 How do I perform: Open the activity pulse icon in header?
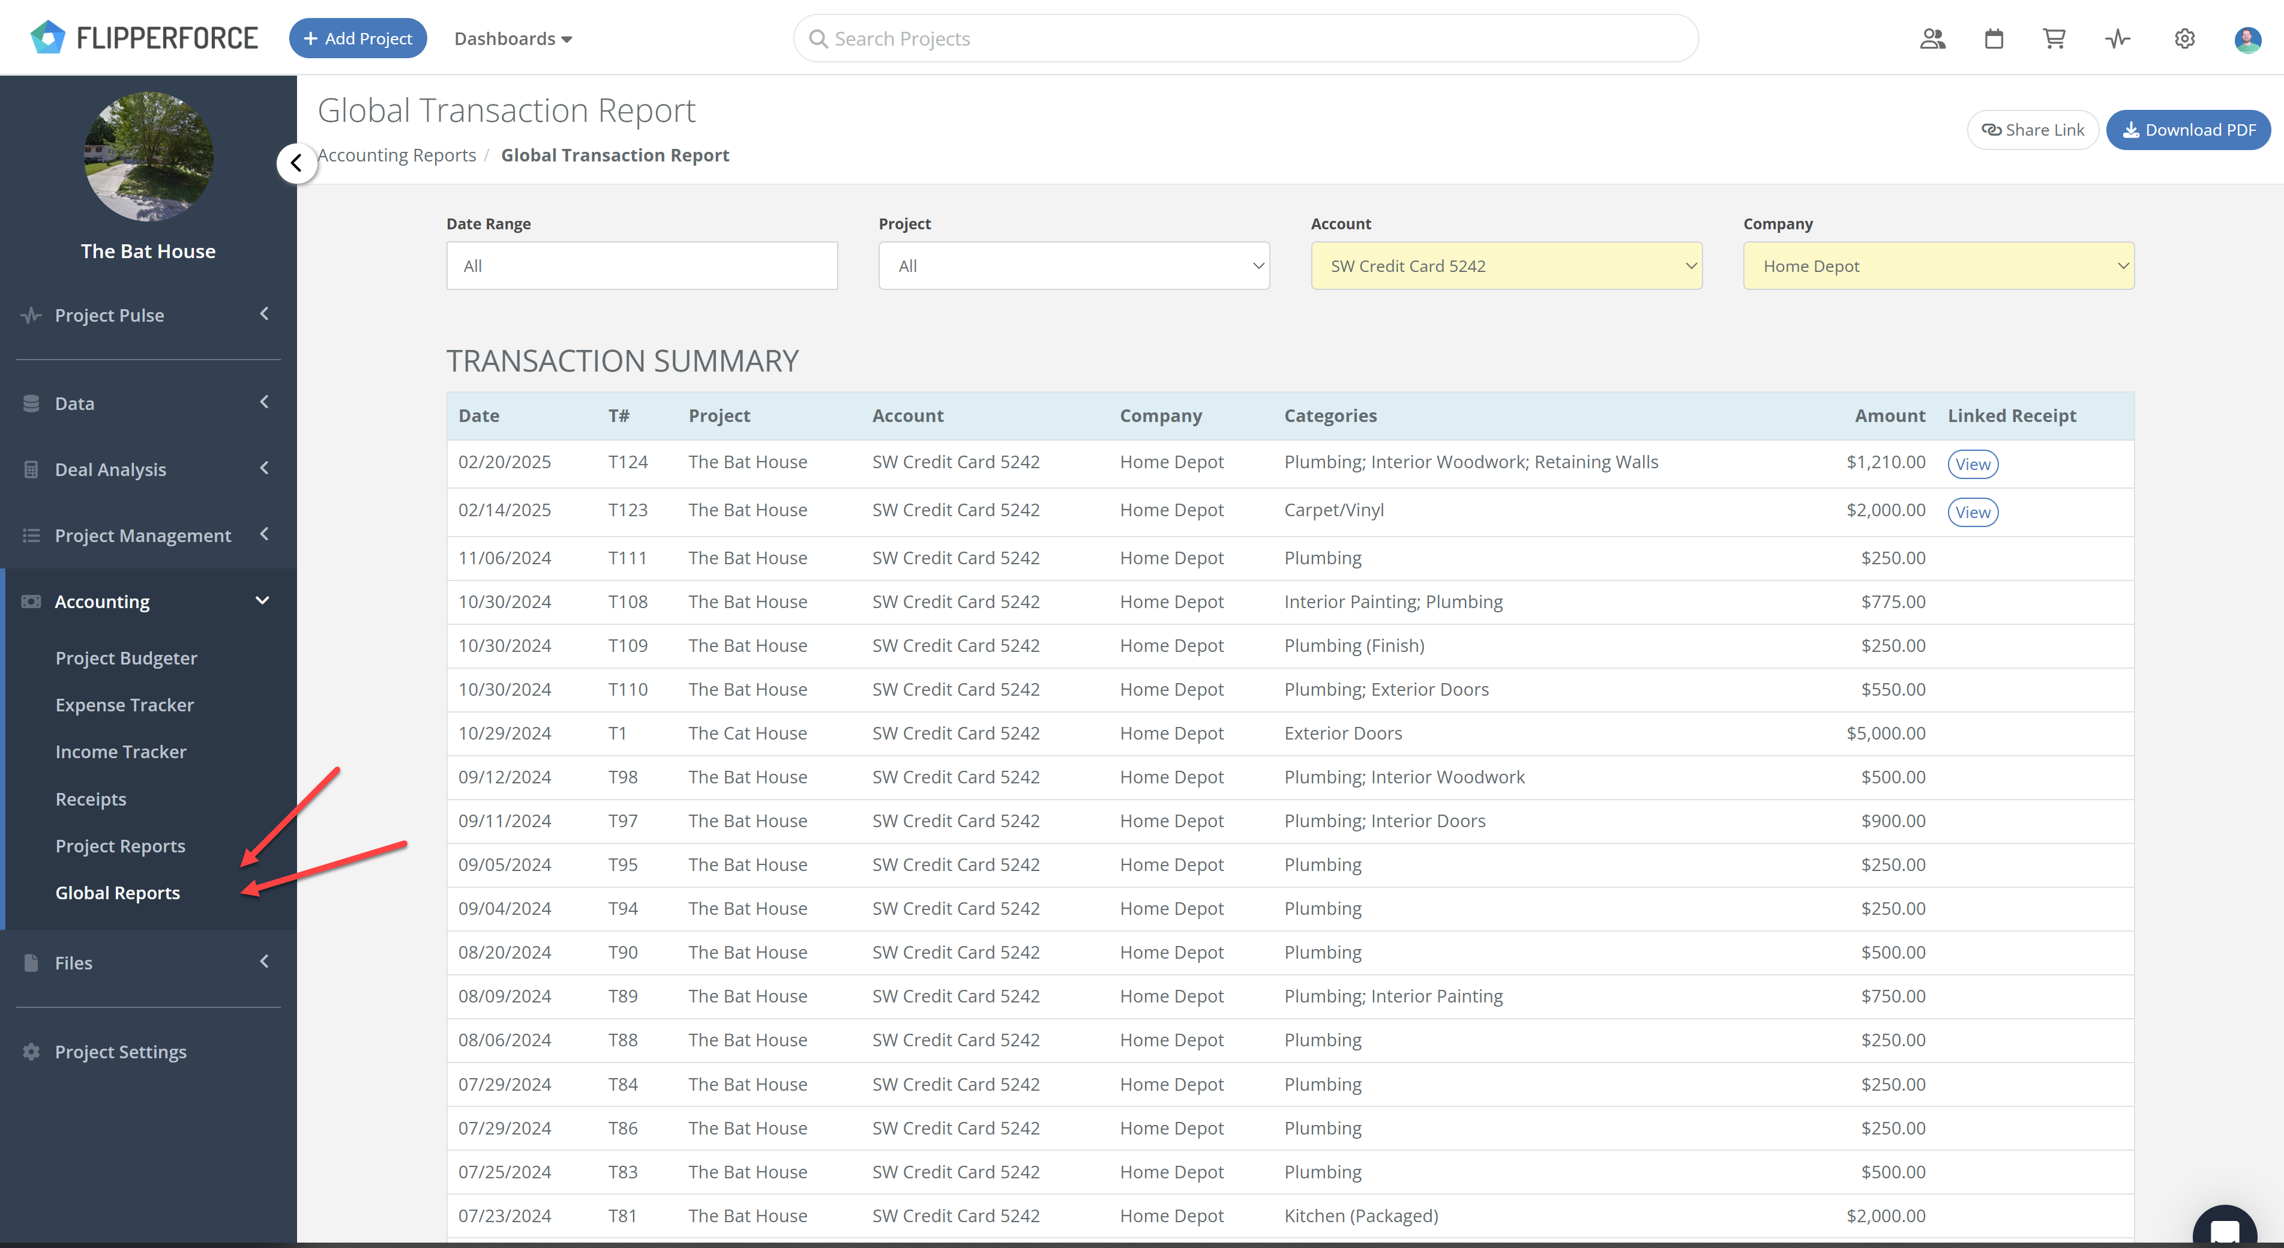(x=2118, y=39)
